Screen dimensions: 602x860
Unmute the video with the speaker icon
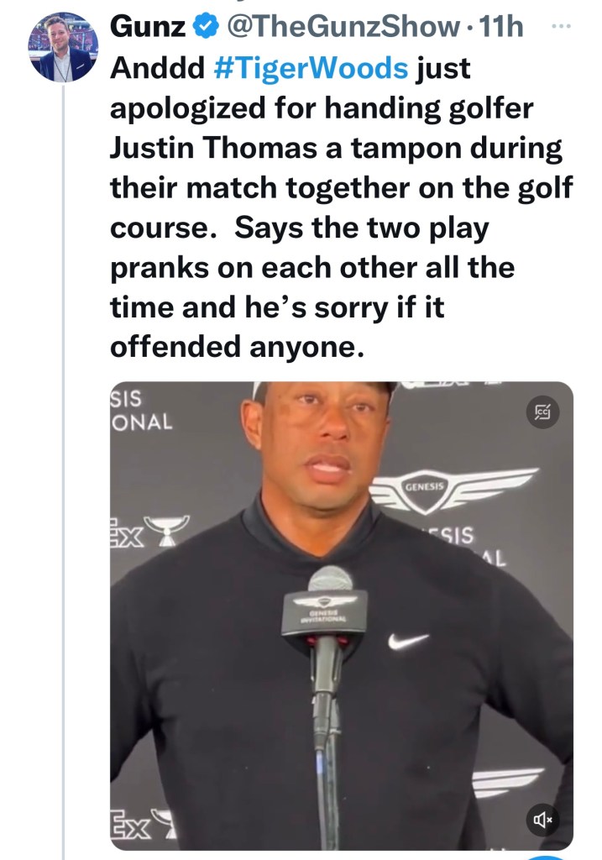(x=542, y=819)
